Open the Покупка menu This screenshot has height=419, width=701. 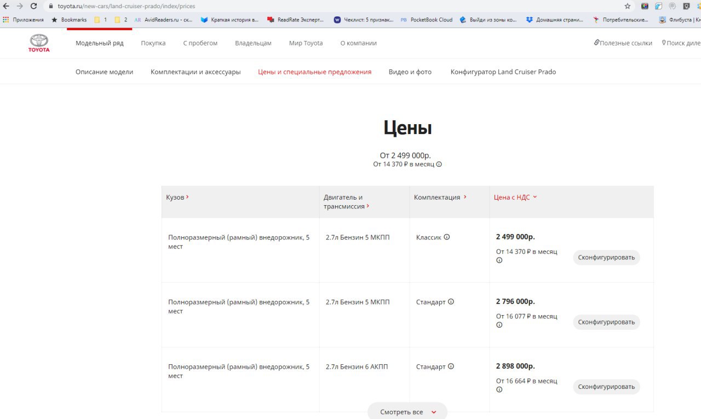pyautogui.click(x=153, y=43)
